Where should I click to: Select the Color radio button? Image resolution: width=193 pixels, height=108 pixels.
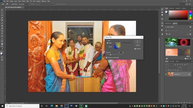pyautogui.click(x=107, y=47)
